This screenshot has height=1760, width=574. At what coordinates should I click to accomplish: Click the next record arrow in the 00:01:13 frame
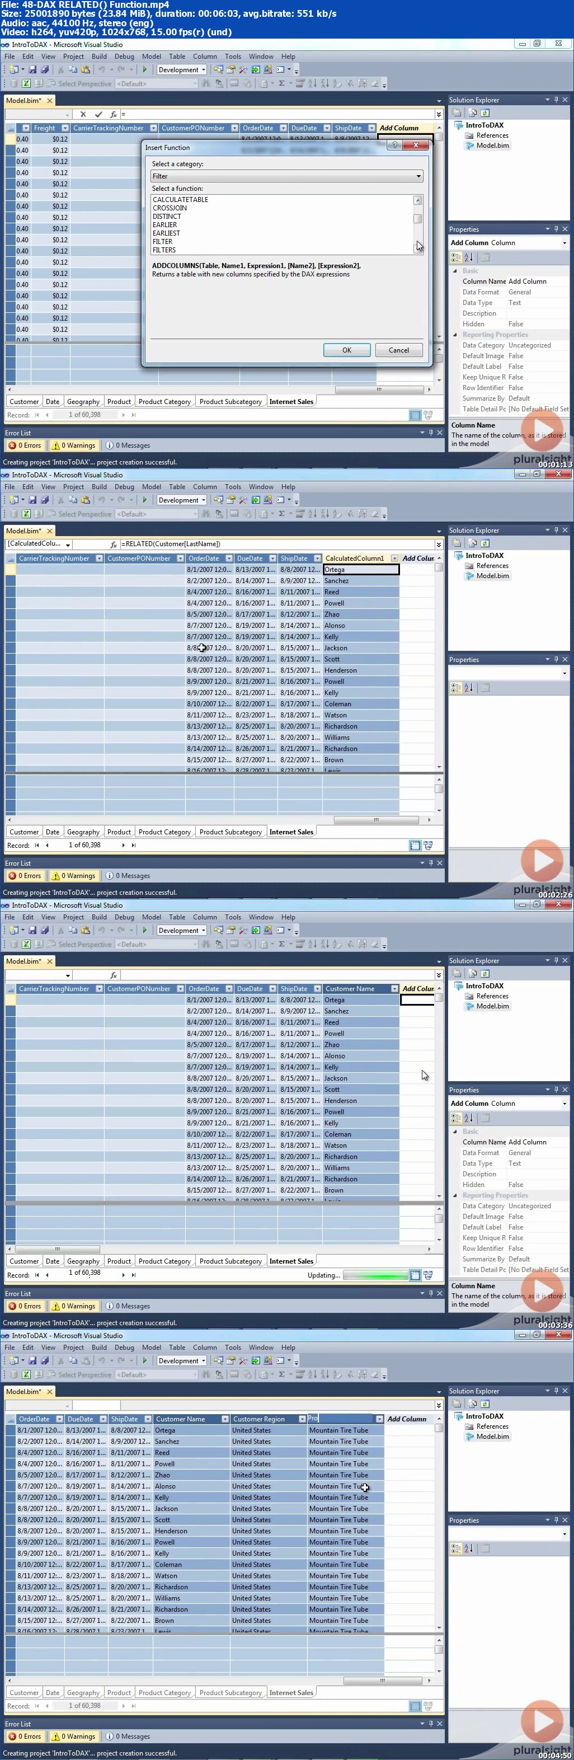[x=123, y=415]
